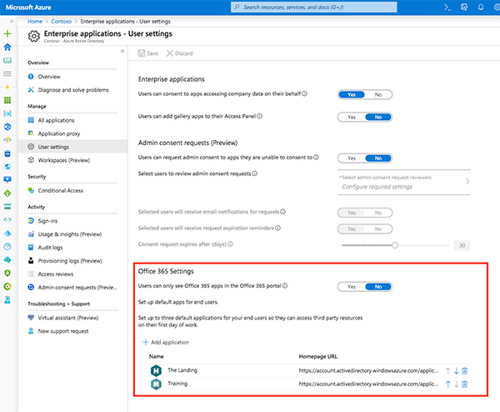Click info icon beside gallery apps setting
This screenshot has width=500, height=412.
click(x=259, y=116)
